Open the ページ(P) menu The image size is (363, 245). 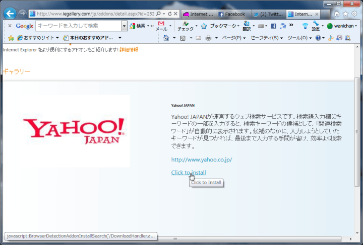(x=234, y=38)
